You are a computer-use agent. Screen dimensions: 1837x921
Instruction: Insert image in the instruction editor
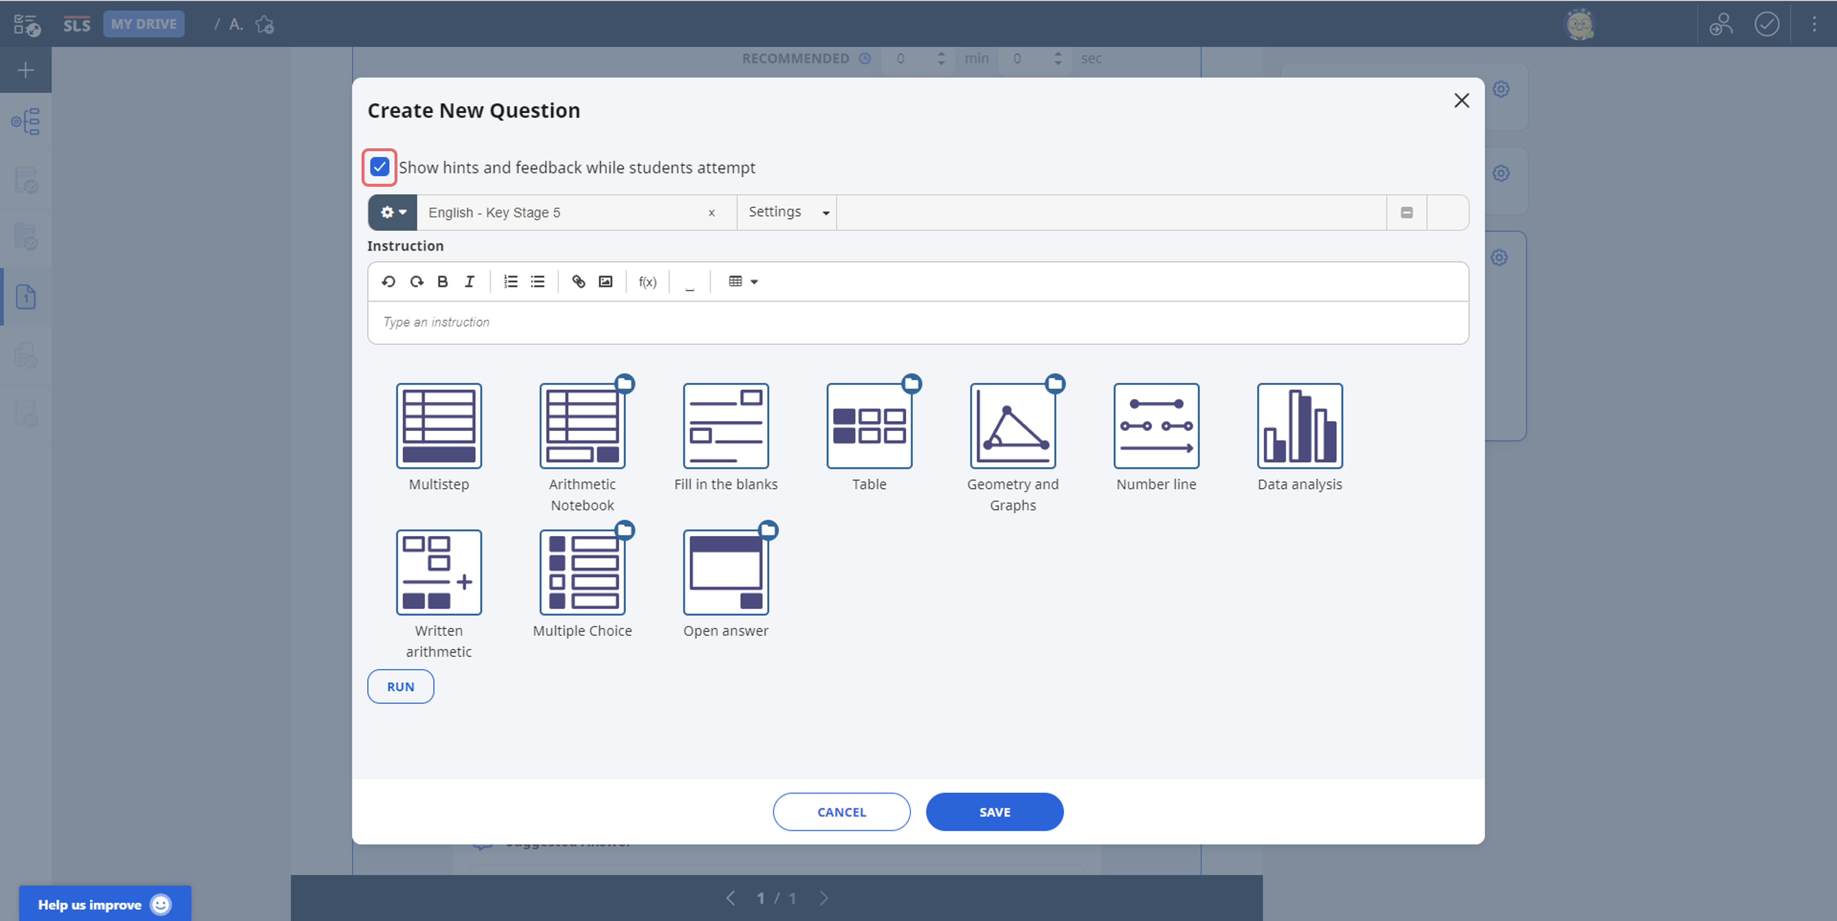click(x=605, y=282)
